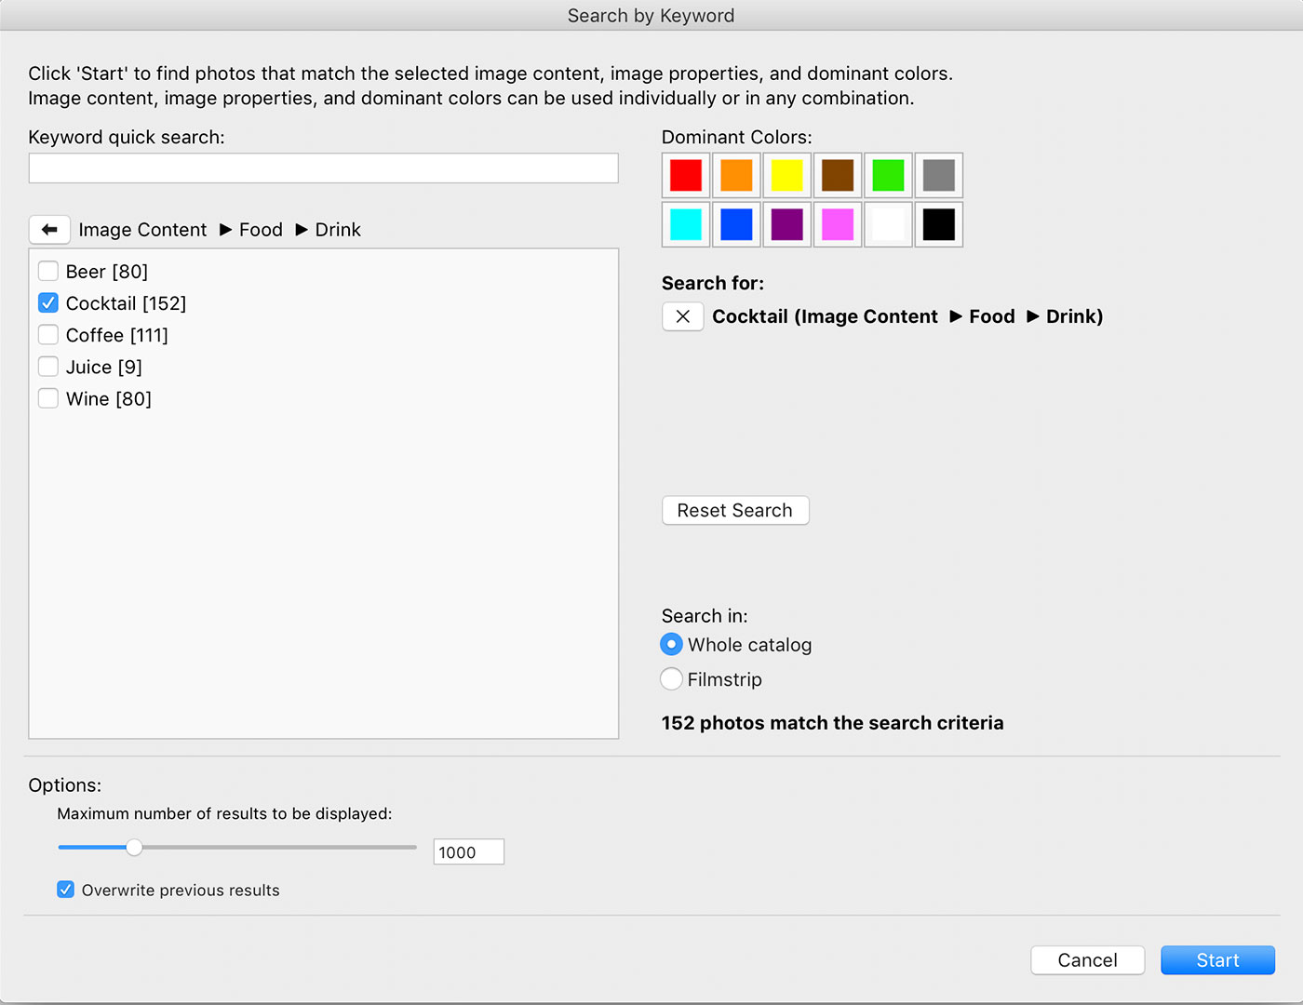This screenshot has width=1303, height=1005.
Task: Click the back arrow navigation button
Action: click(49, 230)
